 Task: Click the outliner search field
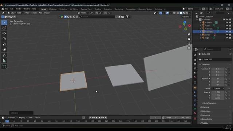point(215,13)
